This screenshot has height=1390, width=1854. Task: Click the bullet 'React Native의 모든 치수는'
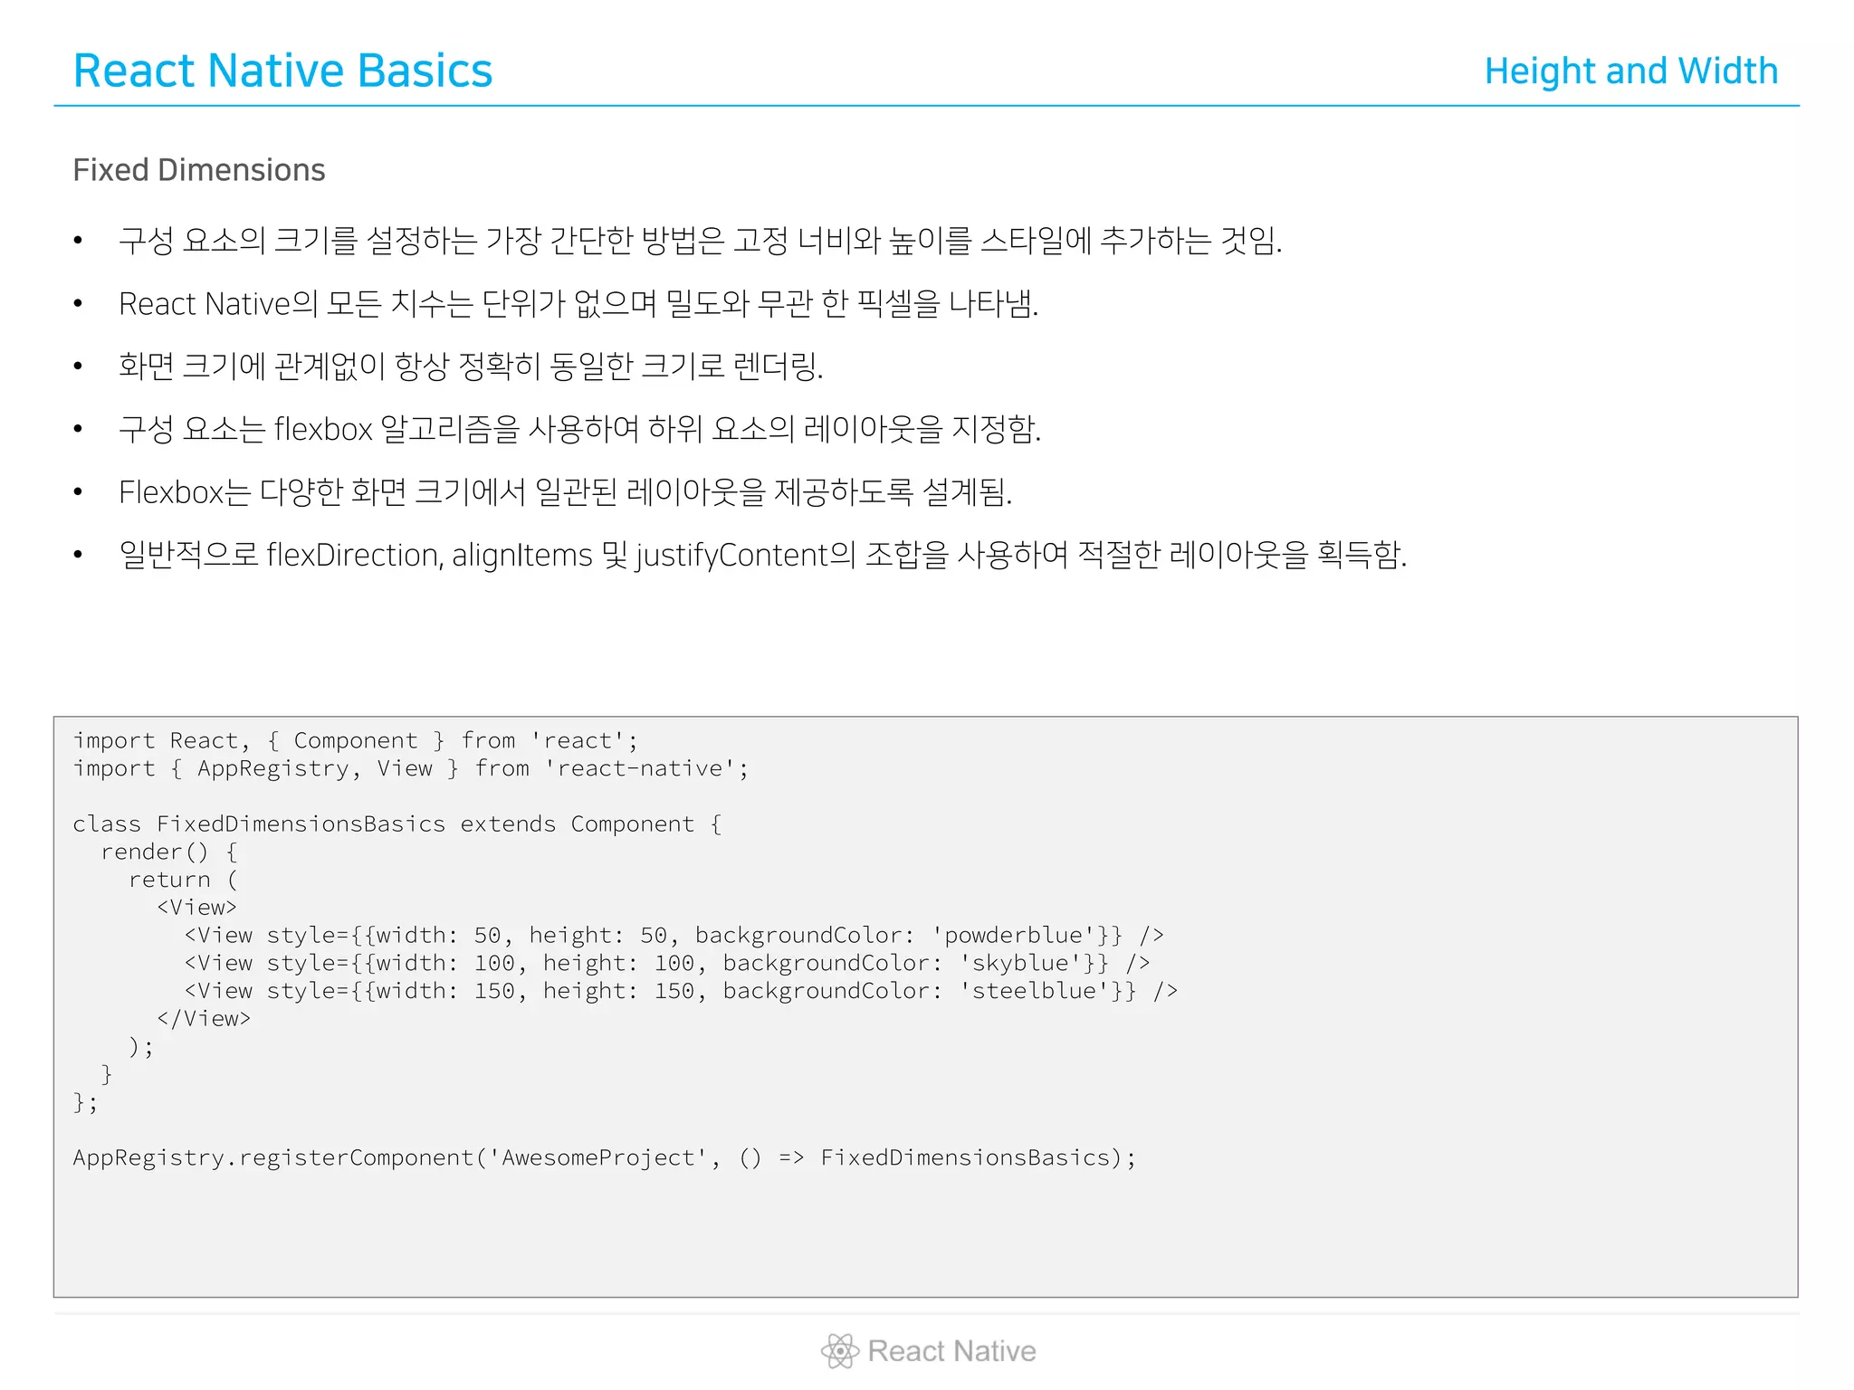pos(578,303)
